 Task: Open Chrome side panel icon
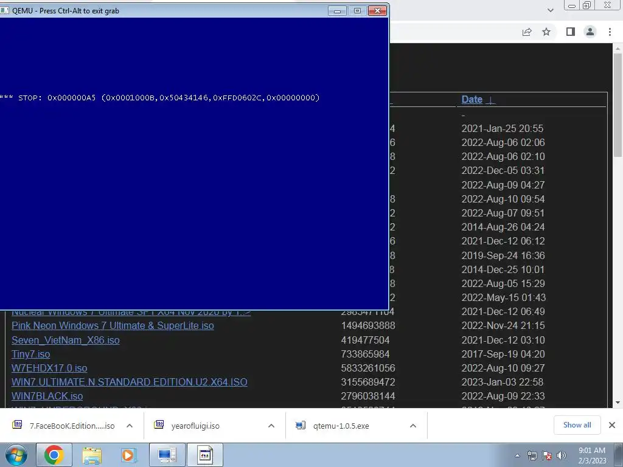click(571, 32)
